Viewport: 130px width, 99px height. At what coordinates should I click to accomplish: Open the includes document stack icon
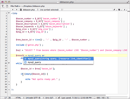[120, 10]
